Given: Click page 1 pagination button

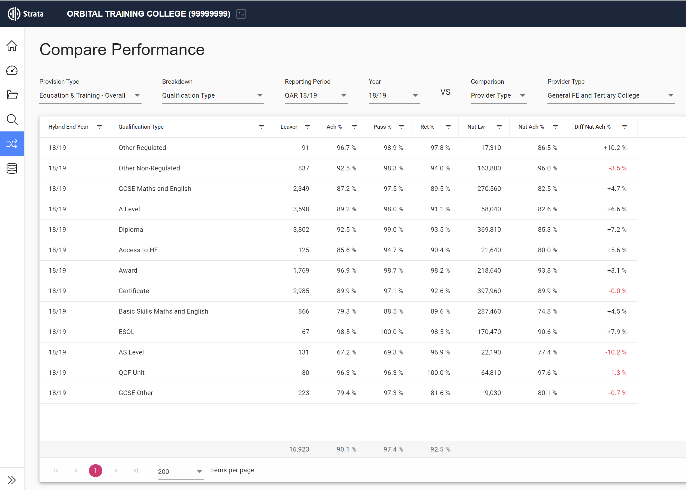Looking at the screenshot, I should coord(95,470).
